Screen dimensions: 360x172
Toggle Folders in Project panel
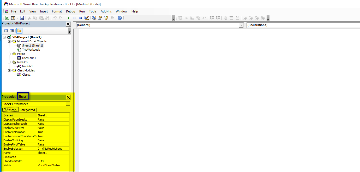[19, 31]
